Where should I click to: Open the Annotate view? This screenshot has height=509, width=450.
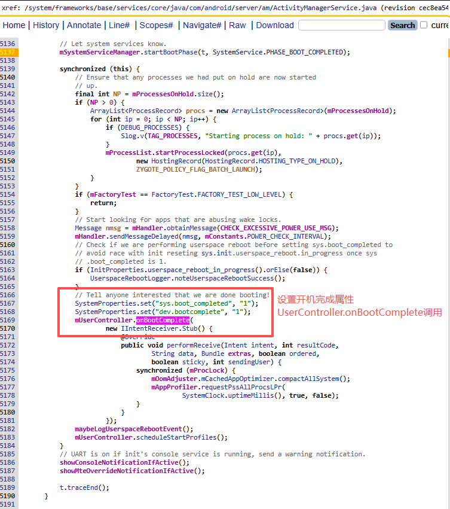click(x=84, y=25)
